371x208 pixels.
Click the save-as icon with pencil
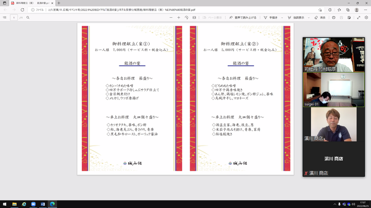click(349, 17)
